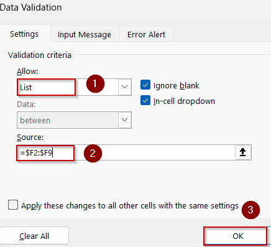This screenshot has width=271, height=247.
Task: Enable Apply these changes to all other cells
Action: click(13, 205)
